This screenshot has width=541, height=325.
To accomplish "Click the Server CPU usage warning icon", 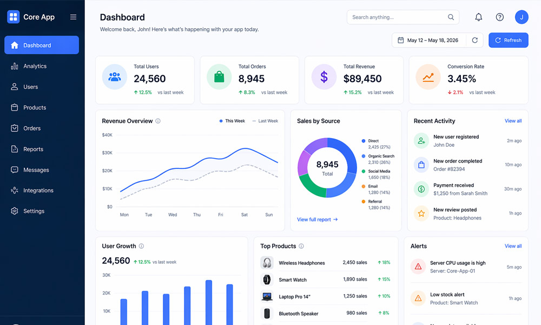I will click(x=418, y=266).
